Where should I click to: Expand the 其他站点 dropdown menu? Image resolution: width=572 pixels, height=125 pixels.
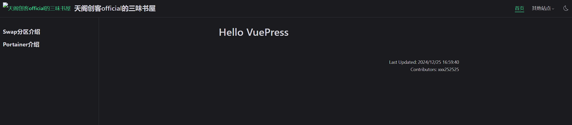pos(541,8)
